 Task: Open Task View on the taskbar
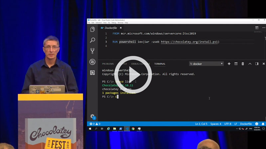coord(102,129)
